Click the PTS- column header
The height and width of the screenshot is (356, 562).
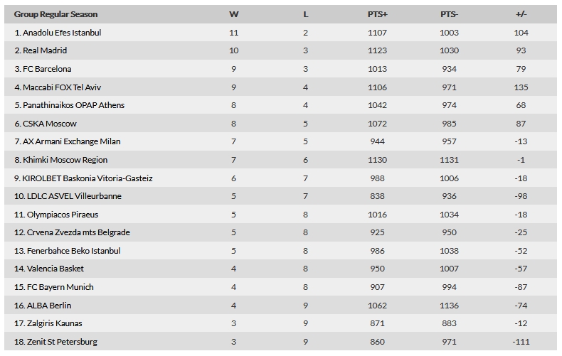(x=449, y=14)
